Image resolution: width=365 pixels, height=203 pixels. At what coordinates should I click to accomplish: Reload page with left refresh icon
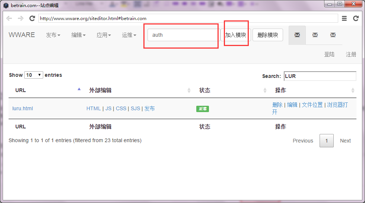pos(32,18)
